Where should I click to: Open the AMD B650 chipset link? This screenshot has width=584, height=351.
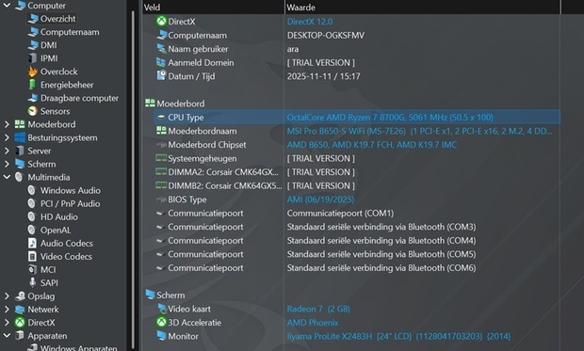tap(372, 145)
